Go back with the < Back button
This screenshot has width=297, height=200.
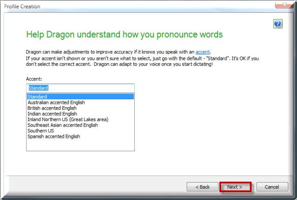pyautogui.click(x=203, y=187)
